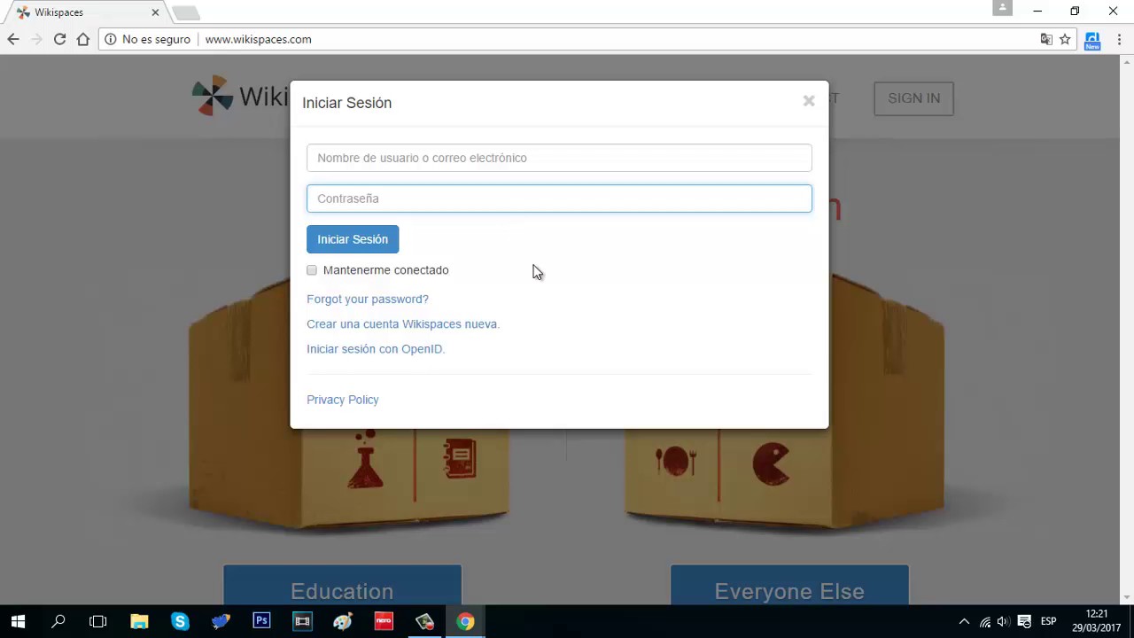Click the translate page icon
Screen dimensions: 1134x638
tap(1046, 39)
